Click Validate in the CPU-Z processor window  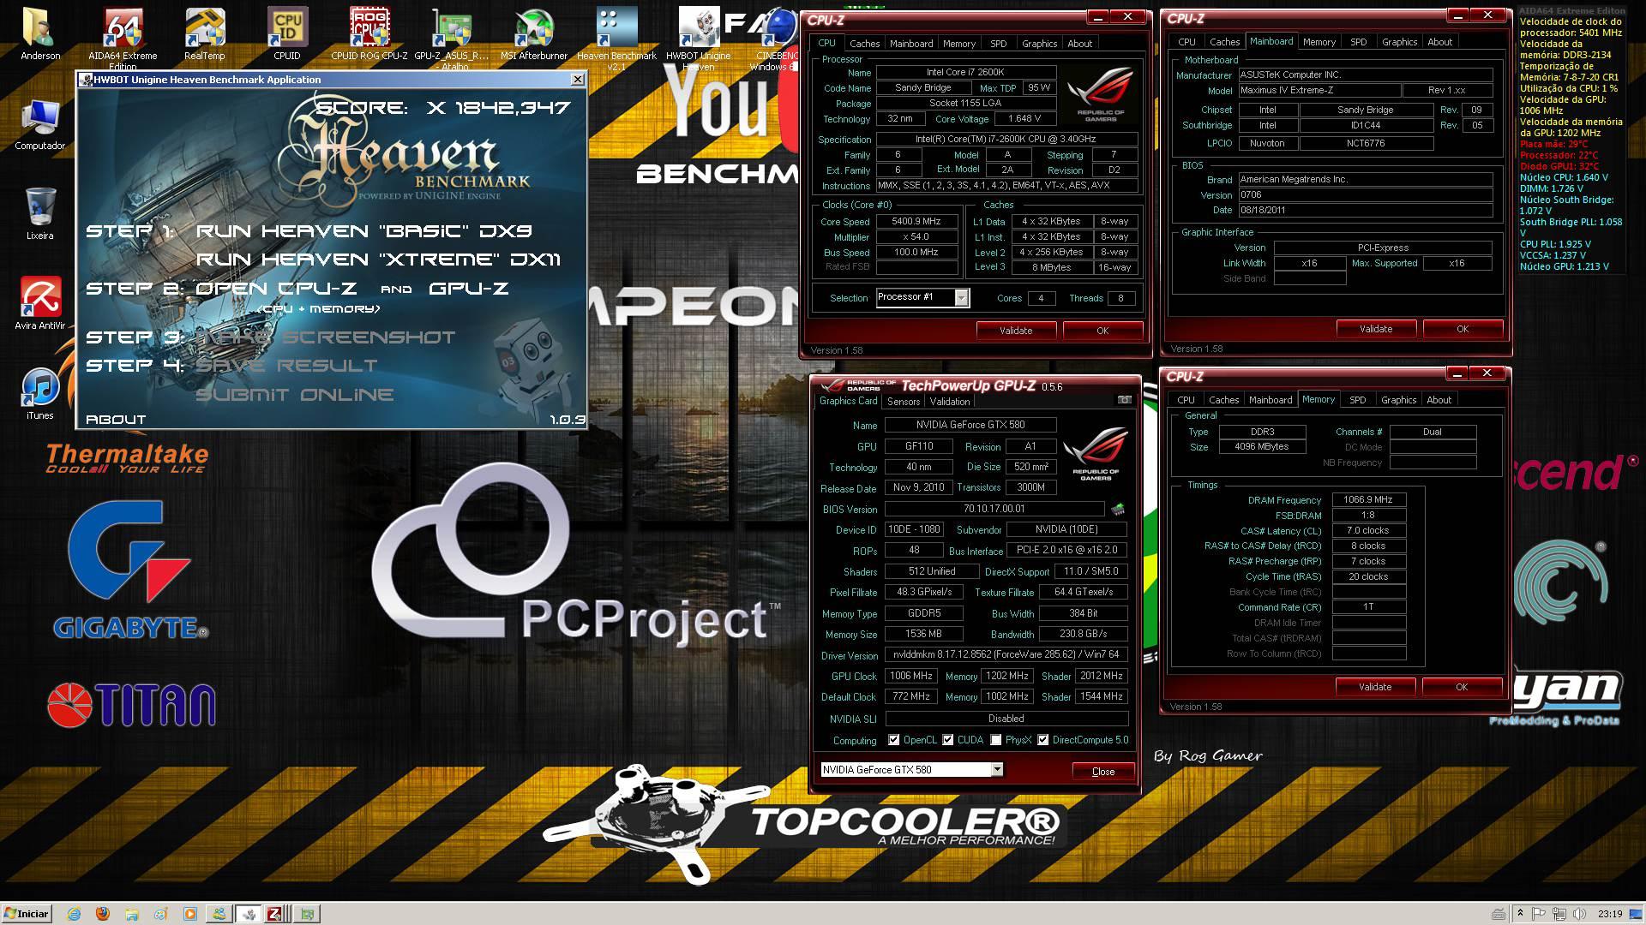point(1016,331)
